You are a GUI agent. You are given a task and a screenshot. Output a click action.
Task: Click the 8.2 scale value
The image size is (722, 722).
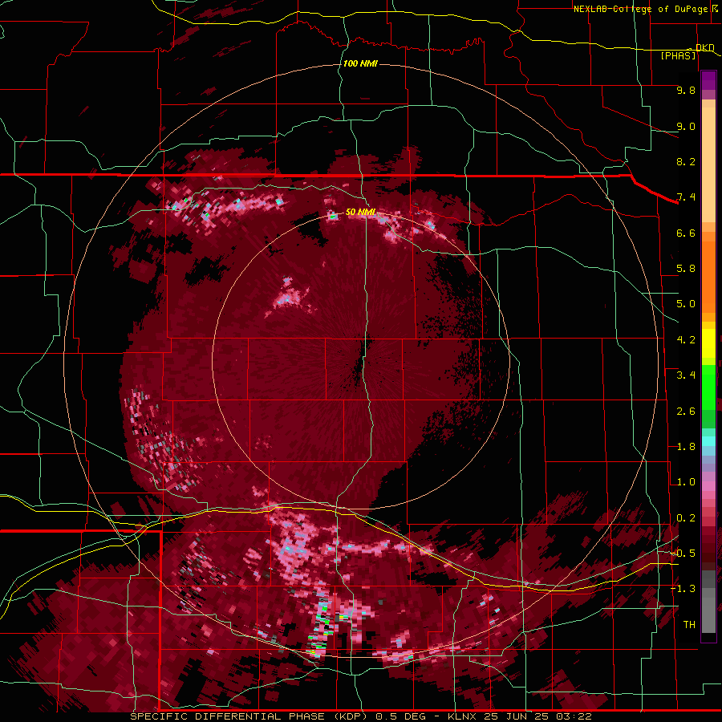click(686, 161)
